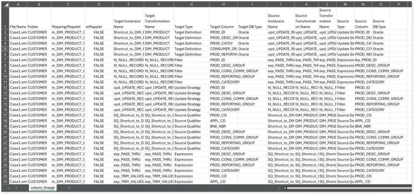Click the Select All corner triangle
415x195 pixels.
click(5, 4)
